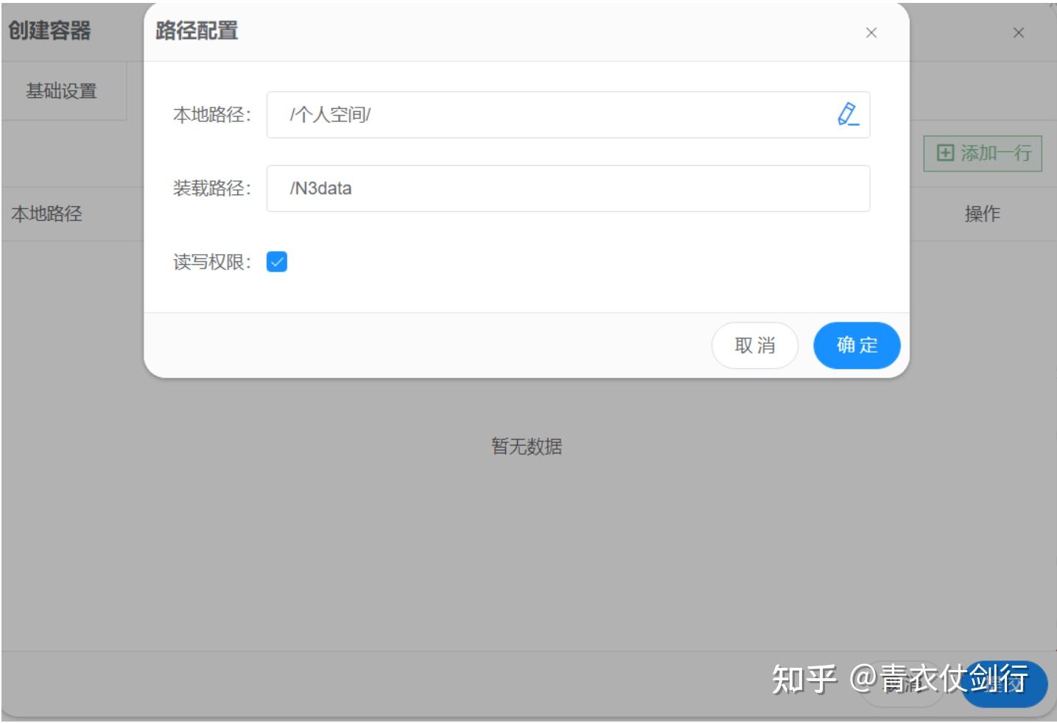Click the edit pencil icon in 本地路径 field
1057x723 pixels.
(x=848, y=114)
